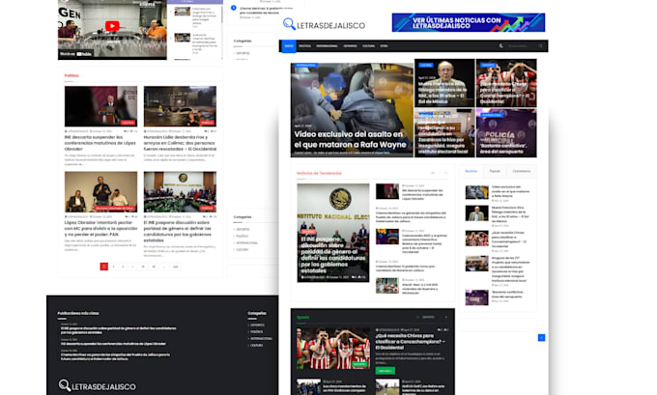Open 'INE descarta suspender las conferencias' Política card
This screenshot has width=657, height=395.
click(x=100, y=143)
